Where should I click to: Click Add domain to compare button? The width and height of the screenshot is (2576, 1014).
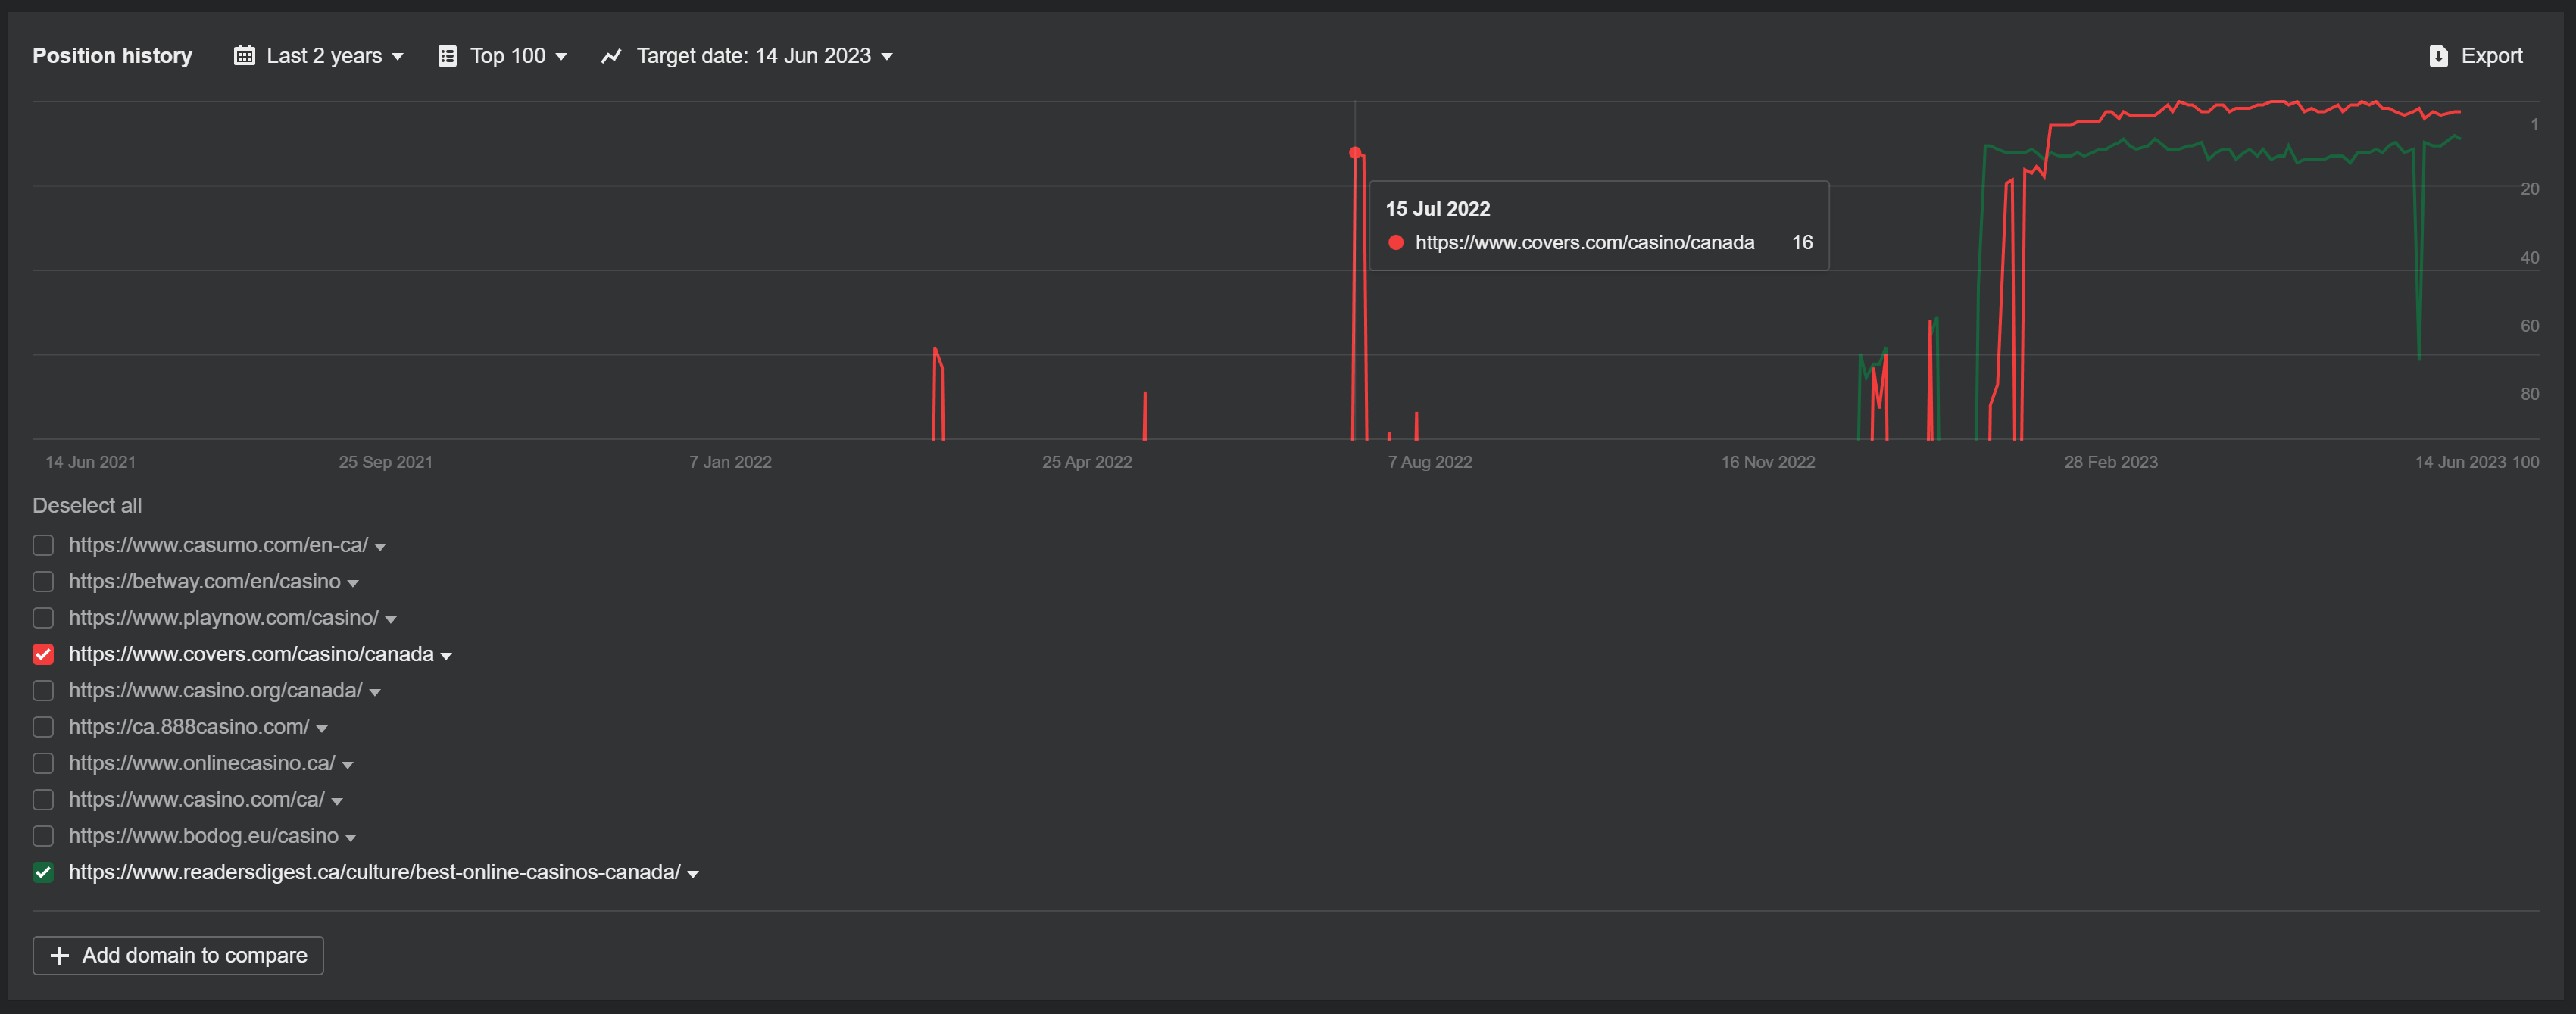[x=178, y=956]
